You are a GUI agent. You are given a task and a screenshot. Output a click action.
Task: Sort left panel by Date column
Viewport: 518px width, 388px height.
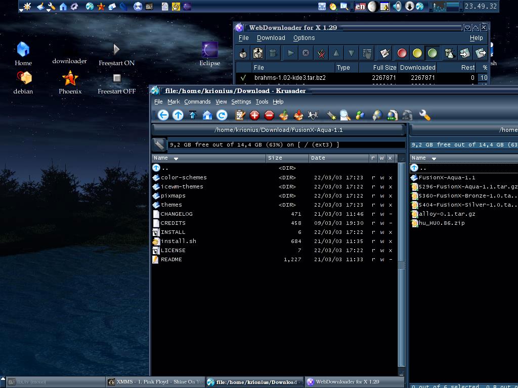pos(339,158)
